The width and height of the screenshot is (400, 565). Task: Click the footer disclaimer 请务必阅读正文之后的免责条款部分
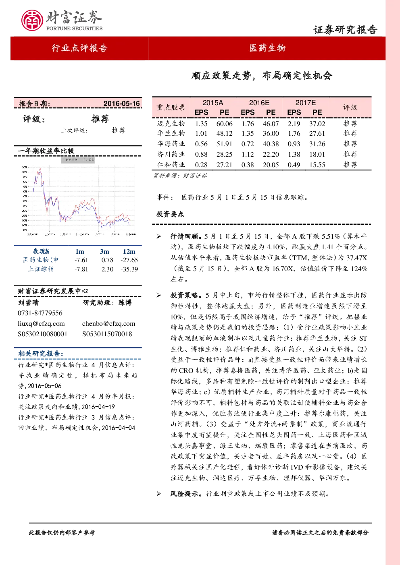[x=320, y=533]
